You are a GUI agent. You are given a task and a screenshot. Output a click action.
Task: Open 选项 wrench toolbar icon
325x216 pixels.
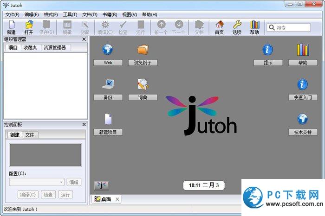[237, 25]
